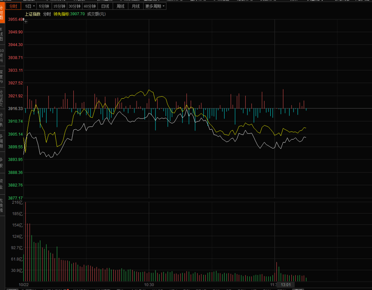Select the 分时 period tab in top bar
Screen dimensions: 372x290
coord(13,6)
